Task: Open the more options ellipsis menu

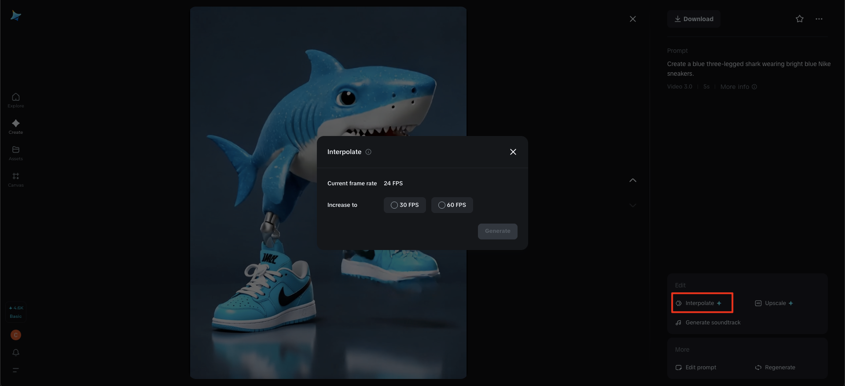Action: [819, 19]
